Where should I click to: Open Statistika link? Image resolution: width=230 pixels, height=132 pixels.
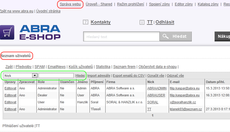[x=103, y=67]
